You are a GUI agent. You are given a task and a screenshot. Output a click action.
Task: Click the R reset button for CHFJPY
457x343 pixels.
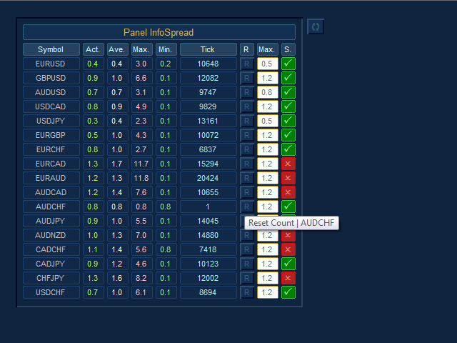(247, 278)
